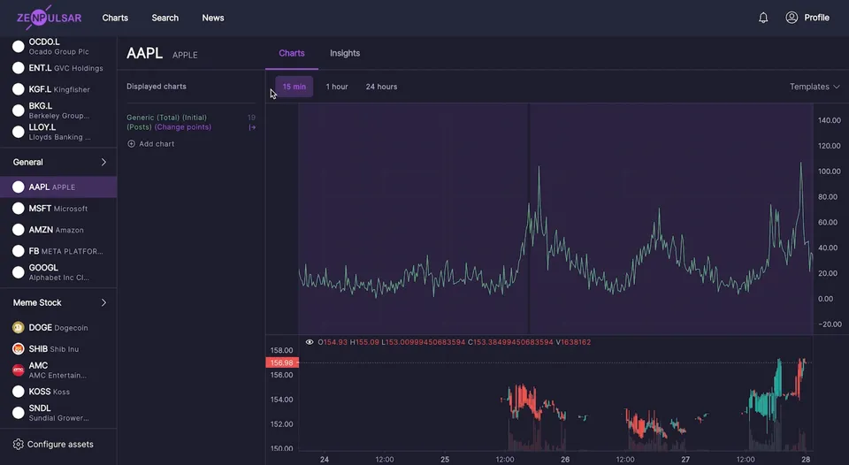Viewport: 849px width, 465px height.
Task: Click the OHLC values readout line
Action: point(454,342)
